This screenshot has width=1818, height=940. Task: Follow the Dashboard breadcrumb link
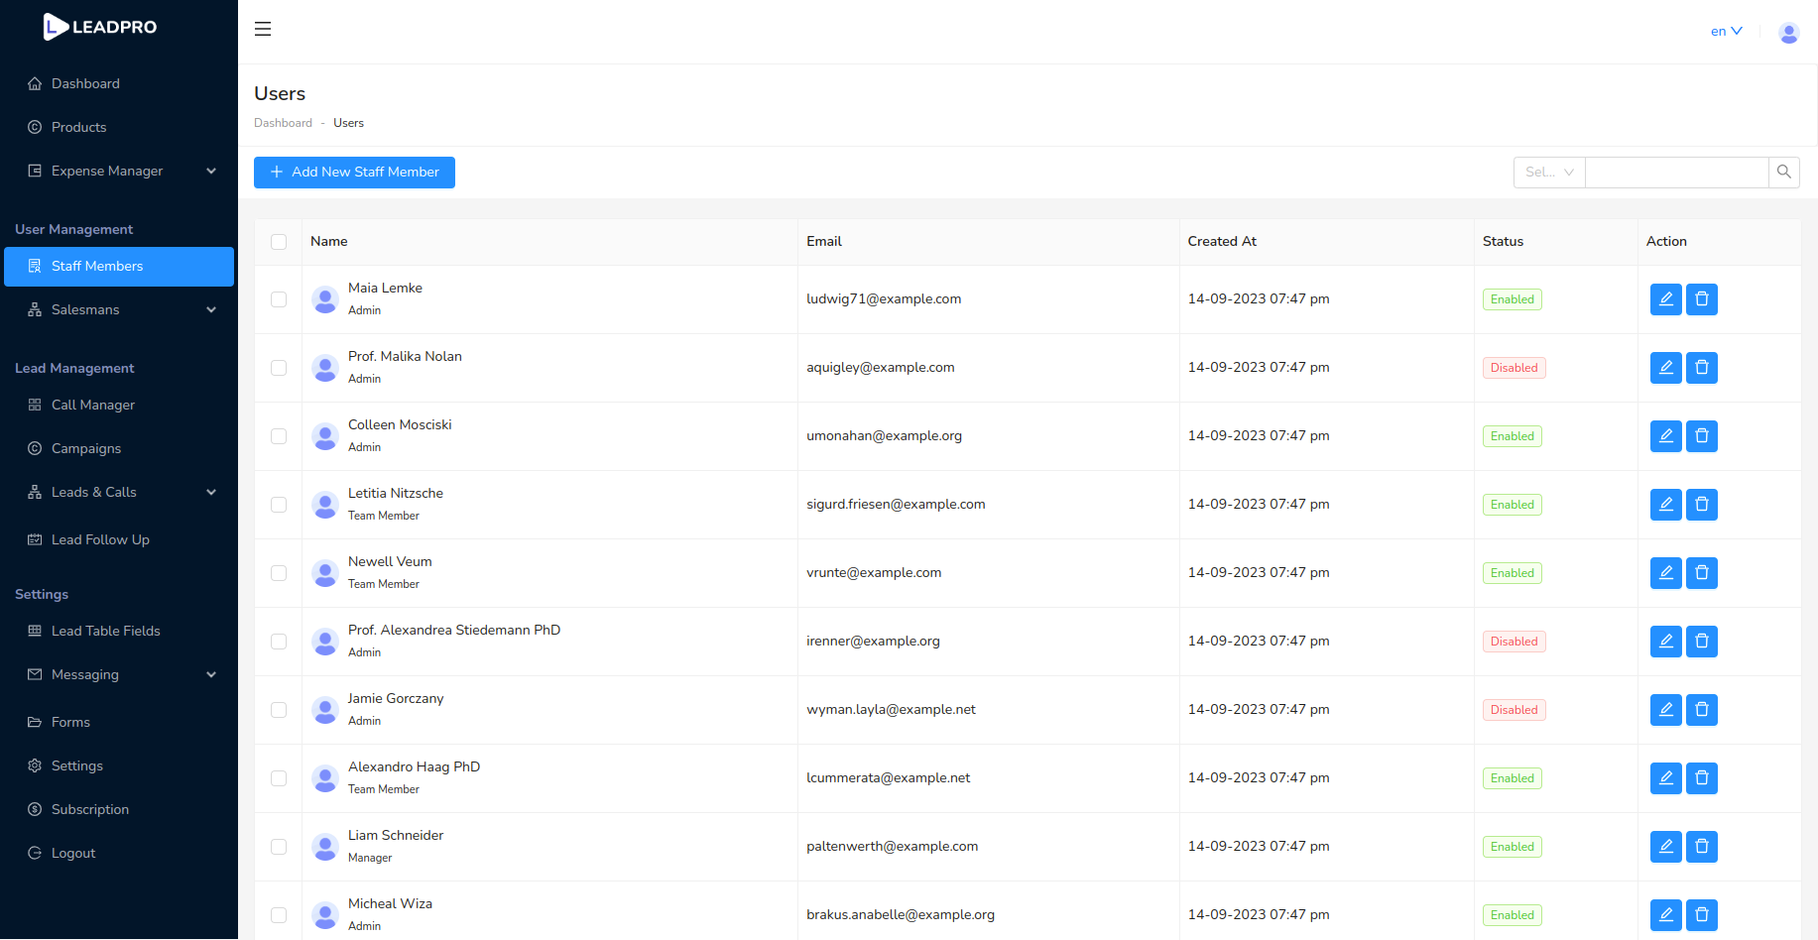tap(283, 123)
